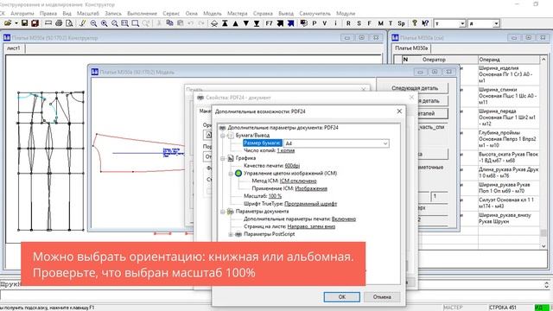Click the Масштаб 100 % link

click(275, 196)
